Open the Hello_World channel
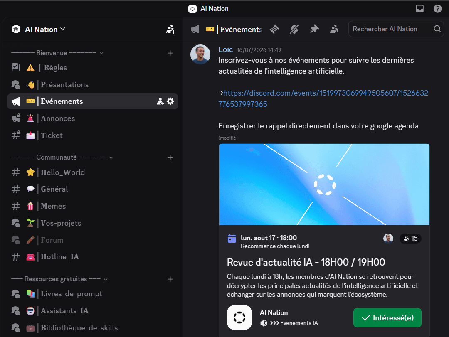 92,172
